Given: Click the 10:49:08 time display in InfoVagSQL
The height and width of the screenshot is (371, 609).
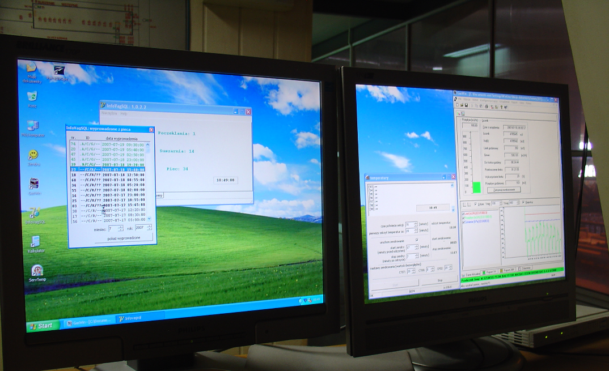Looking at the screenshot, I should [x=226, y=180].
